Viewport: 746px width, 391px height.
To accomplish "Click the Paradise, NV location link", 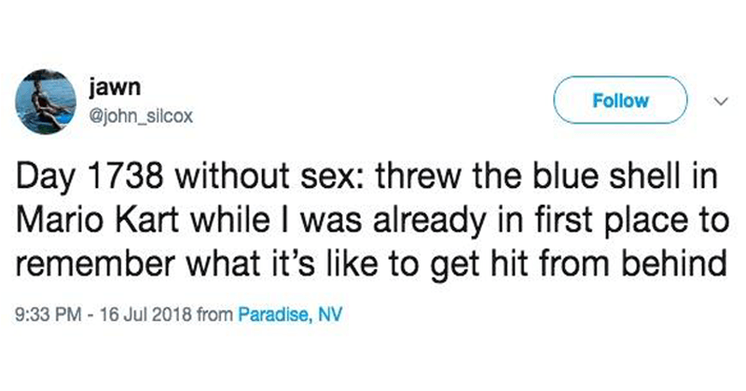I will 289,314.
